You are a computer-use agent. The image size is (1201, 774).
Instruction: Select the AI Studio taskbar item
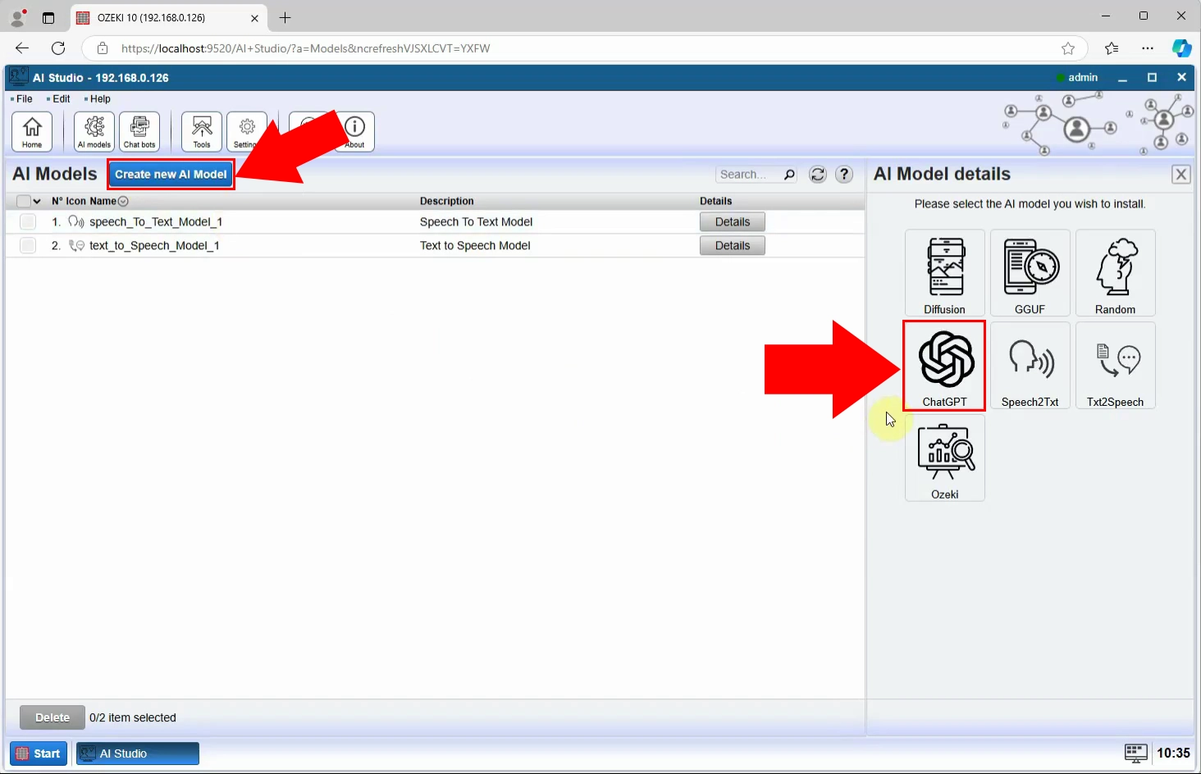138,754
